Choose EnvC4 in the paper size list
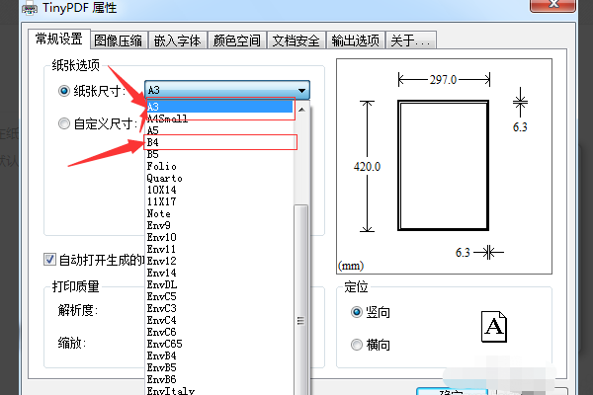The image size is (593, 395). click(219, 320)
